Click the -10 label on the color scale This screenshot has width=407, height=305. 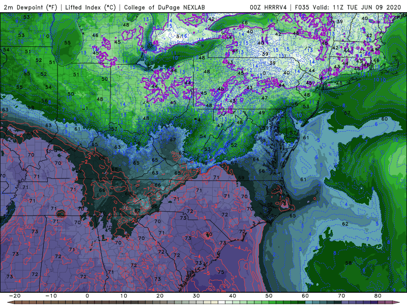pos(51,296)
